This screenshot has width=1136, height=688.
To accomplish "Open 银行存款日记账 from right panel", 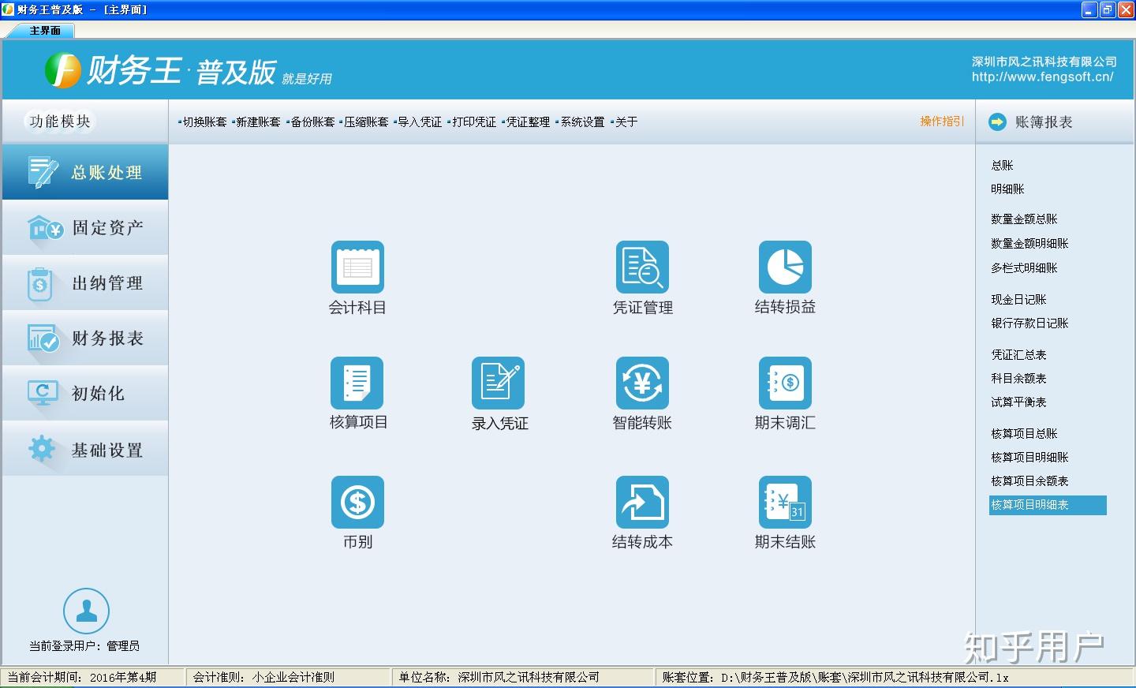I will click(x=1030, y=323).
